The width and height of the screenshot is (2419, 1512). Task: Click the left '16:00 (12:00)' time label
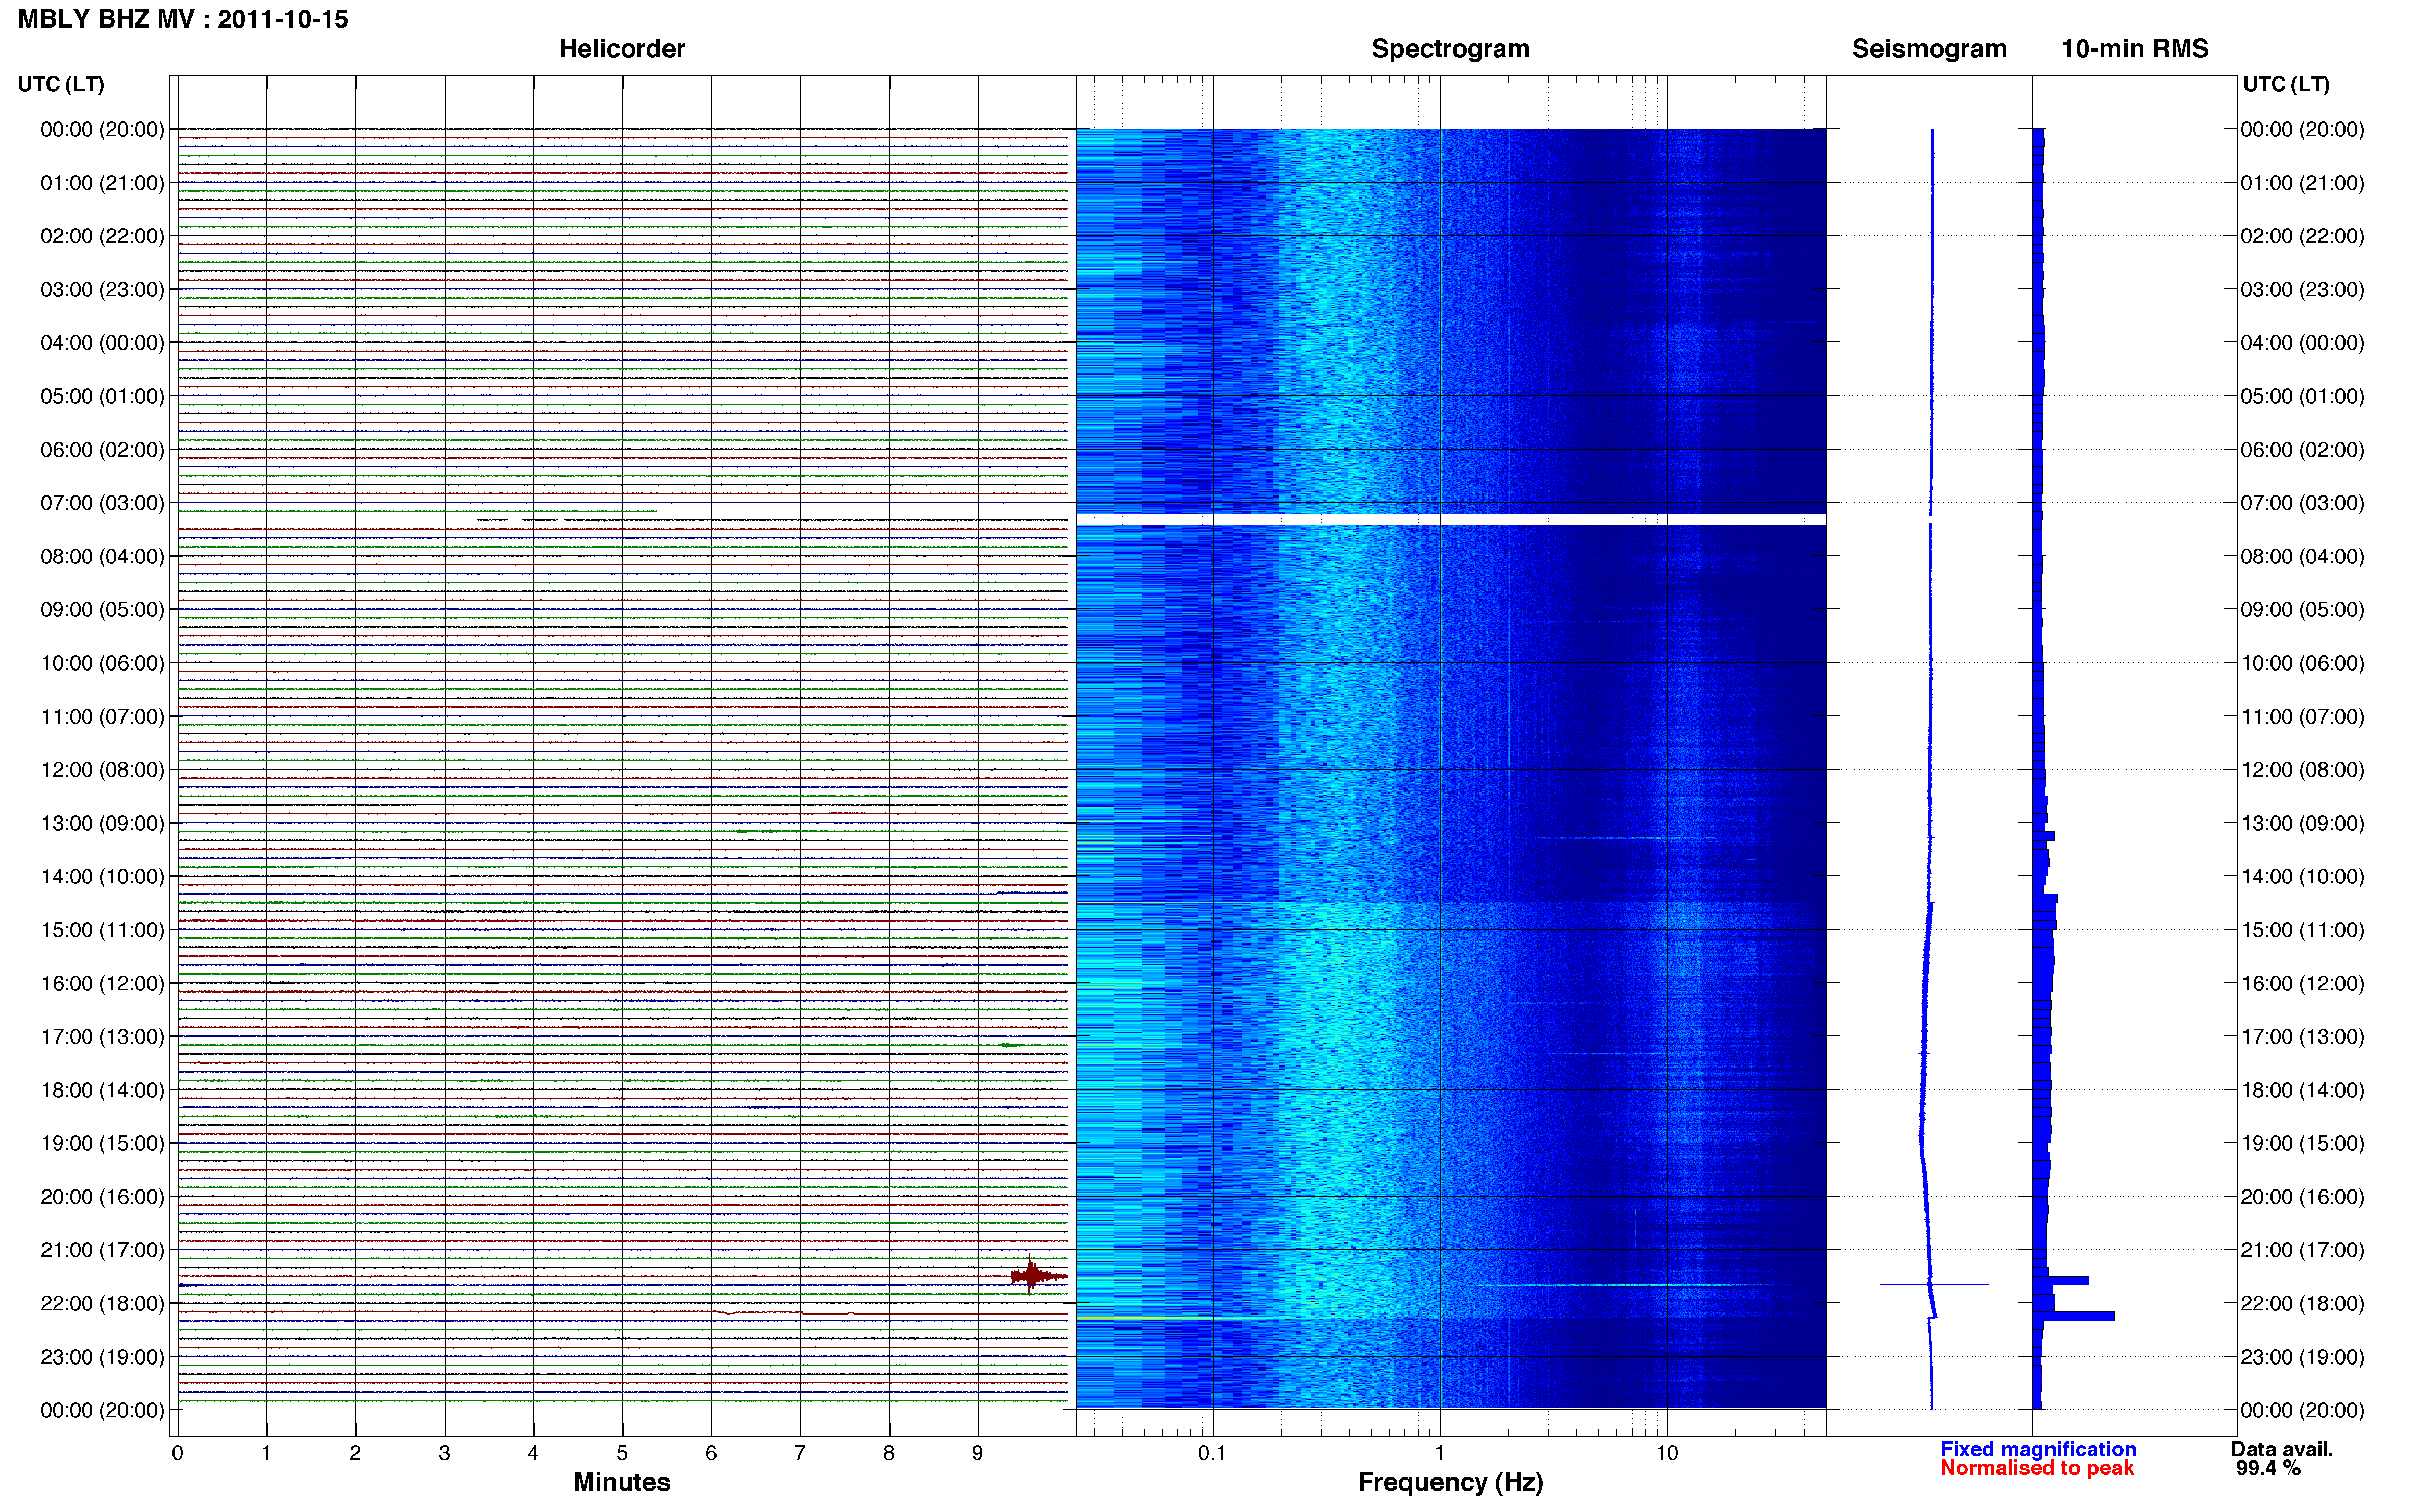[x=102, y=983]
